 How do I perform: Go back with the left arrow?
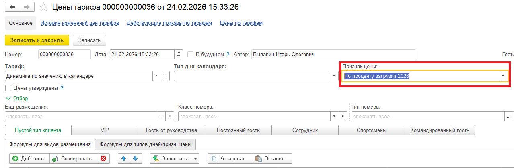point(12,7)
